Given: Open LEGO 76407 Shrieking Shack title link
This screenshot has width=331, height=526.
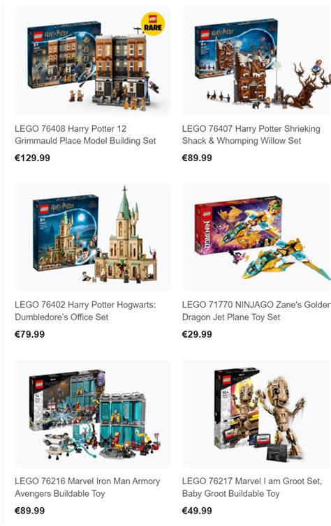Looking at the screenshot, I should 251,135.
